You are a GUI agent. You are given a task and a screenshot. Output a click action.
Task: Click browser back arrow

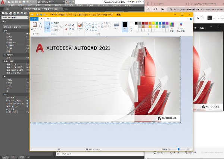pos(149,9)
